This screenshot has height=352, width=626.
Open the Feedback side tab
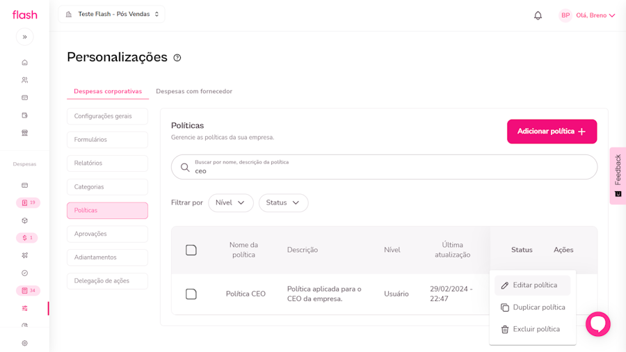click(x=618, y=175)
